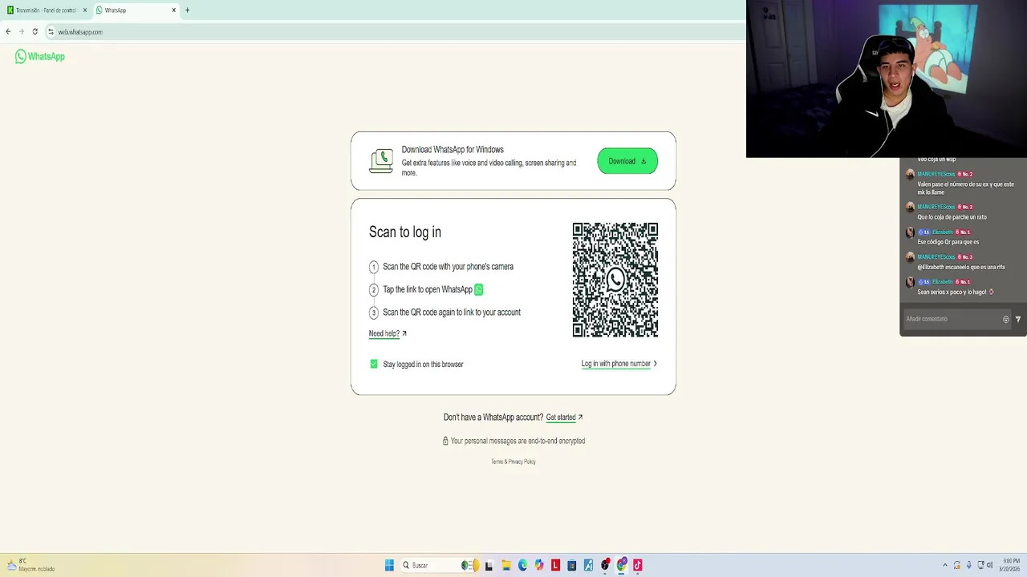1027x577 pixels.
Task: Open Copilot from the taskbar
Action: (539, 565)
